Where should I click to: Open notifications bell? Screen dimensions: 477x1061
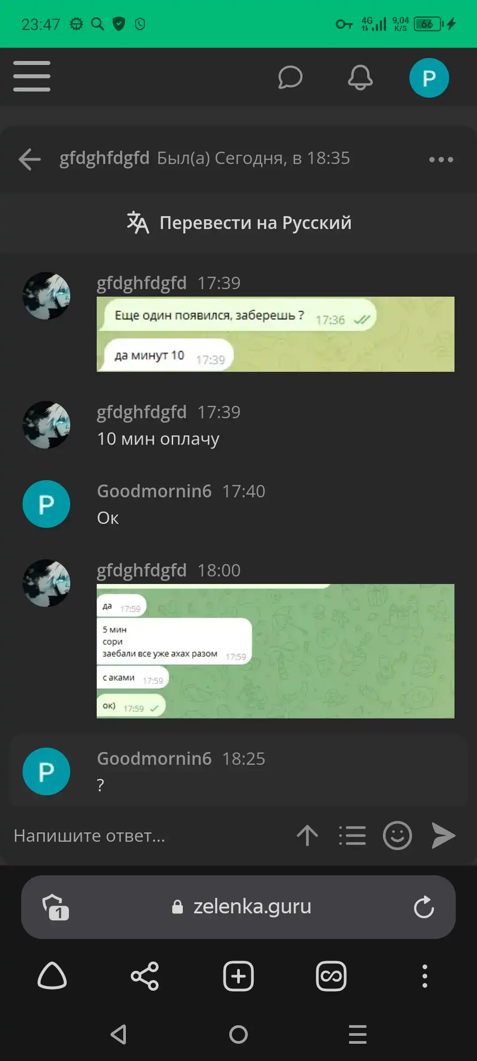point(360,77)
